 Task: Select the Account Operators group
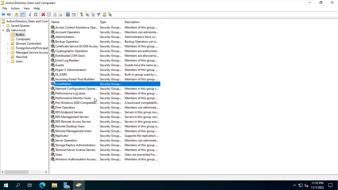[x=105, y=32]
